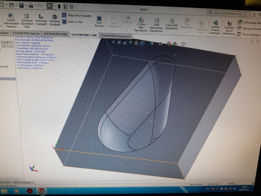Open Tolerance Based Machining
Image resolution: width=261 pixels, height=196 pixels.
coord(229,28)
